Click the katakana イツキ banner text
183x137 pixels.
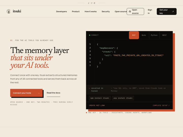[91, 3]
